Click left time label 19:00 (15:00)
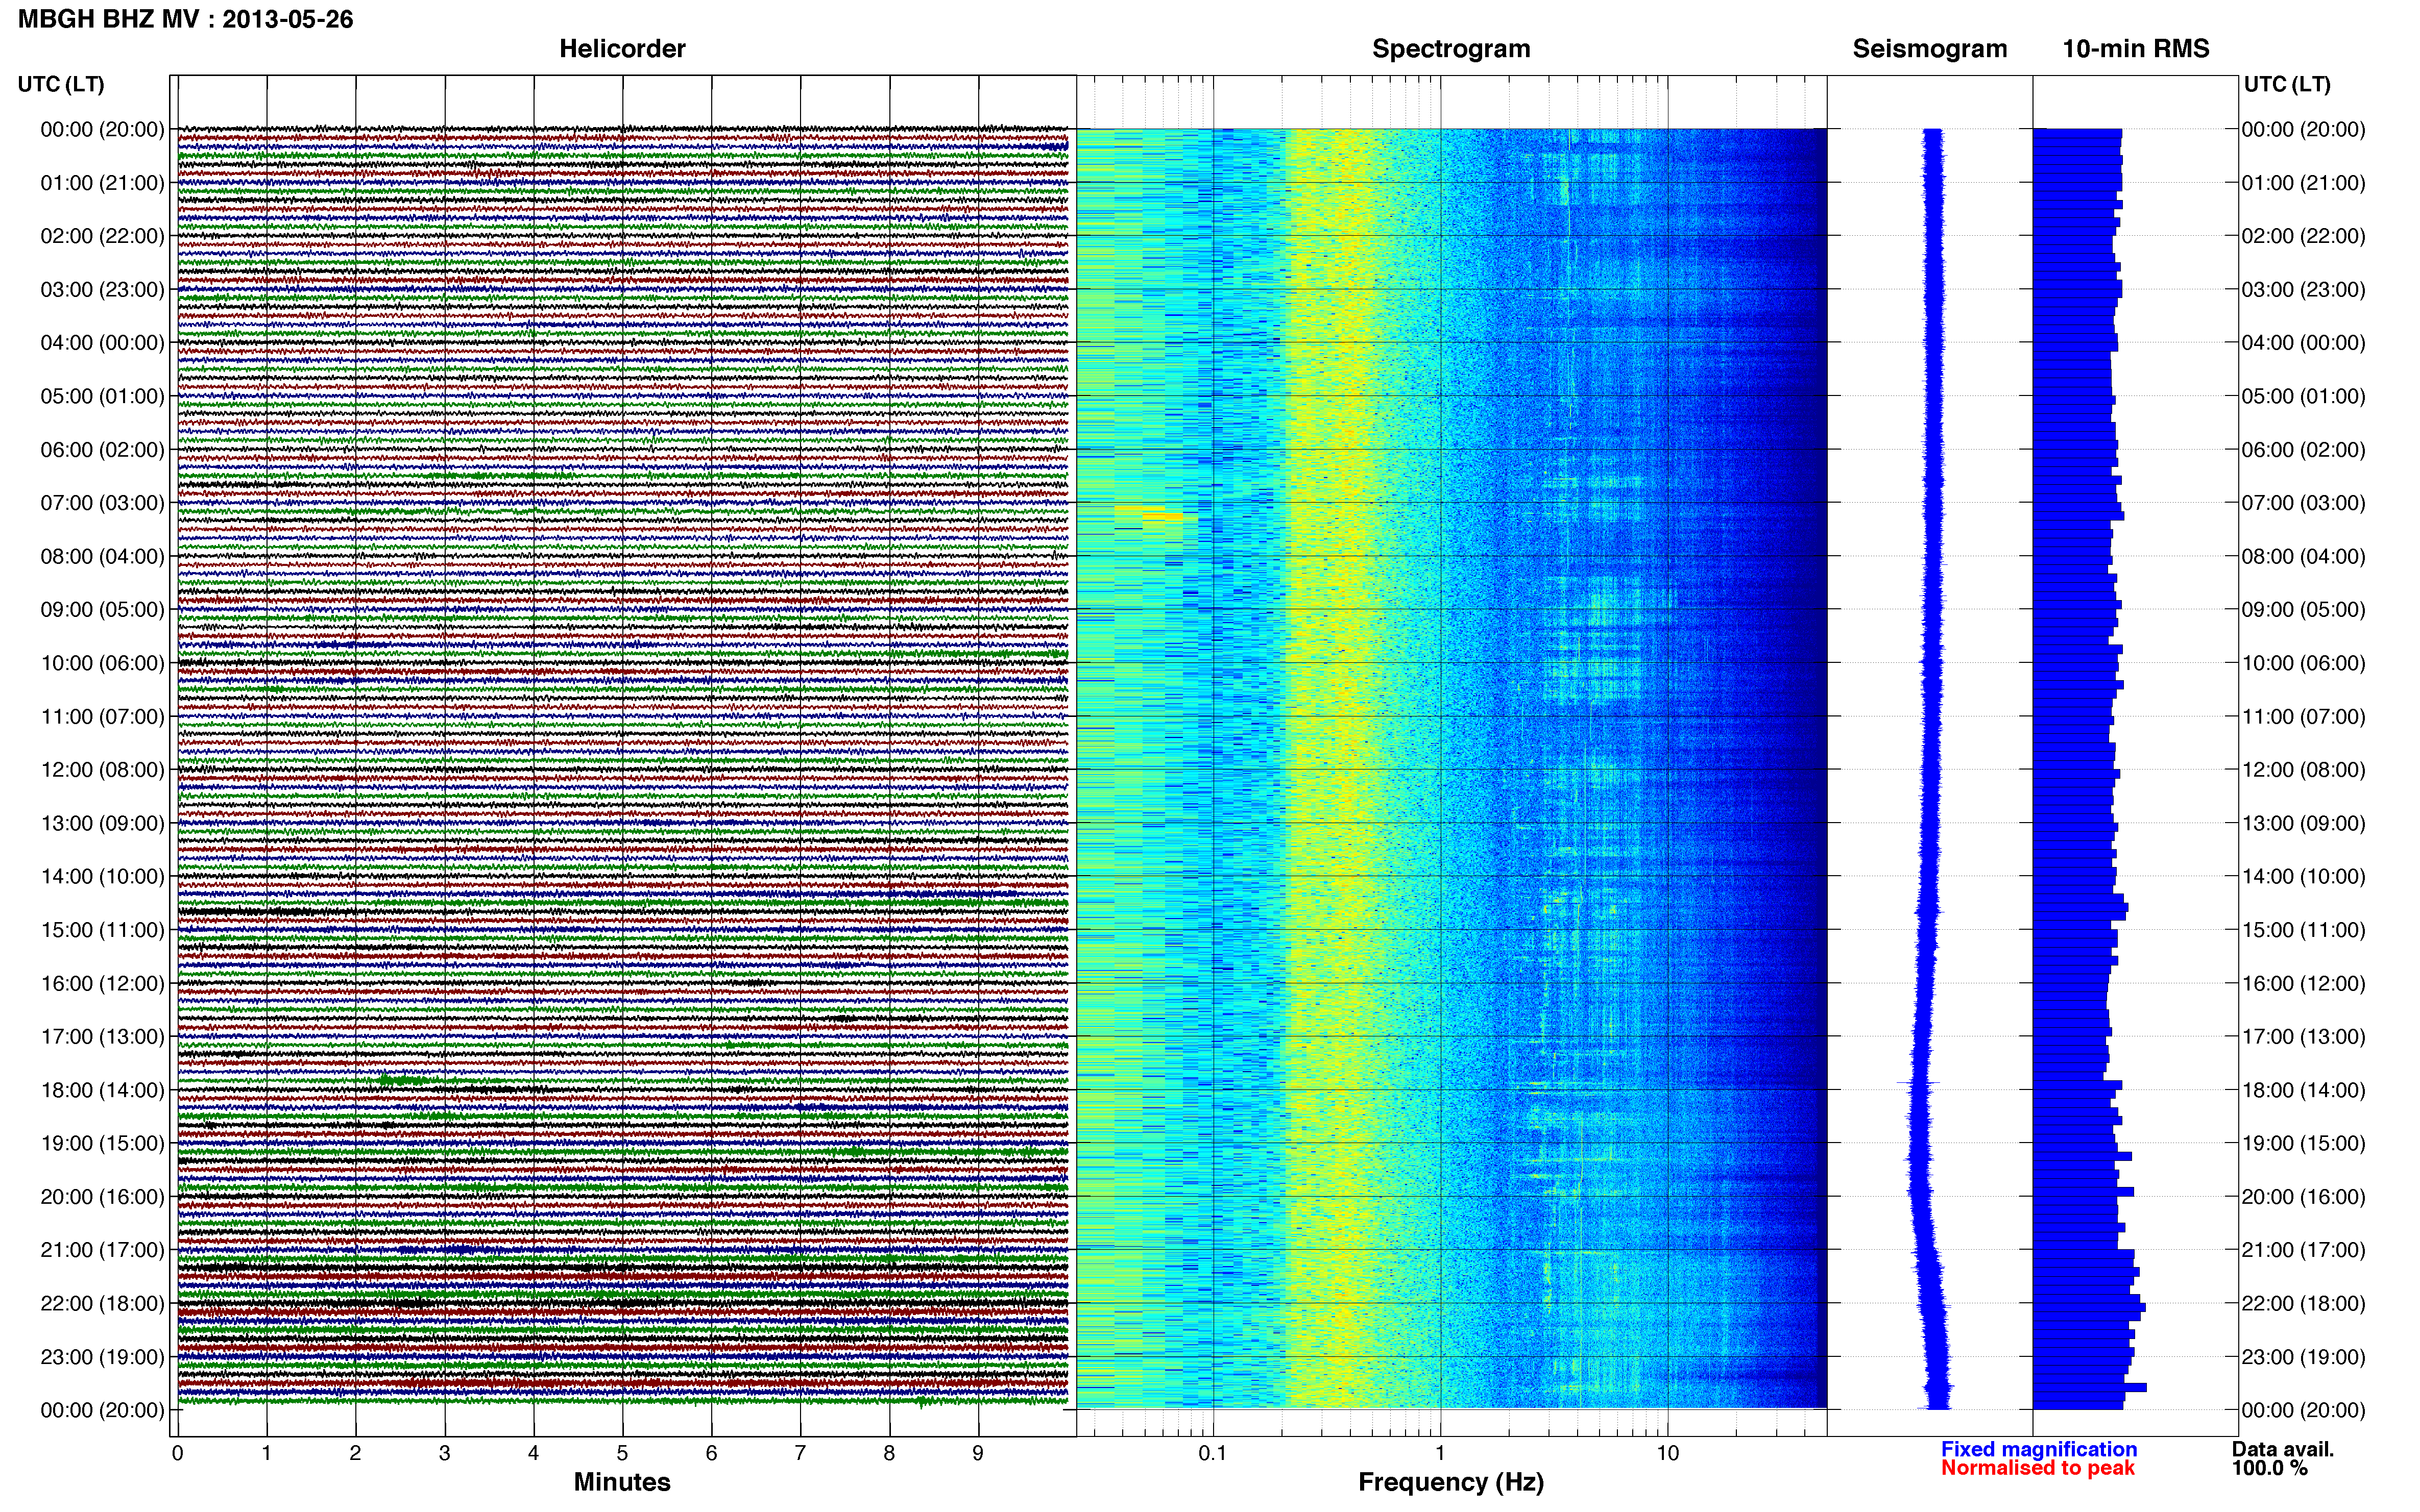2420x1512 pixels. [x=102, y=1143]
